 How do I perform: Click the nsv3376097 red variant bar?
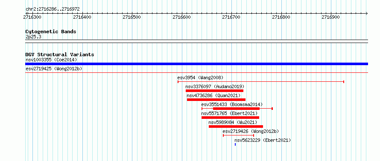click(214, 91)
